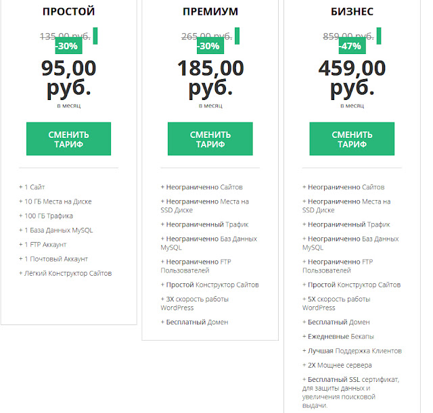Click the -47% discount badge
Screen dimensions: 433x413
(352, 47)
